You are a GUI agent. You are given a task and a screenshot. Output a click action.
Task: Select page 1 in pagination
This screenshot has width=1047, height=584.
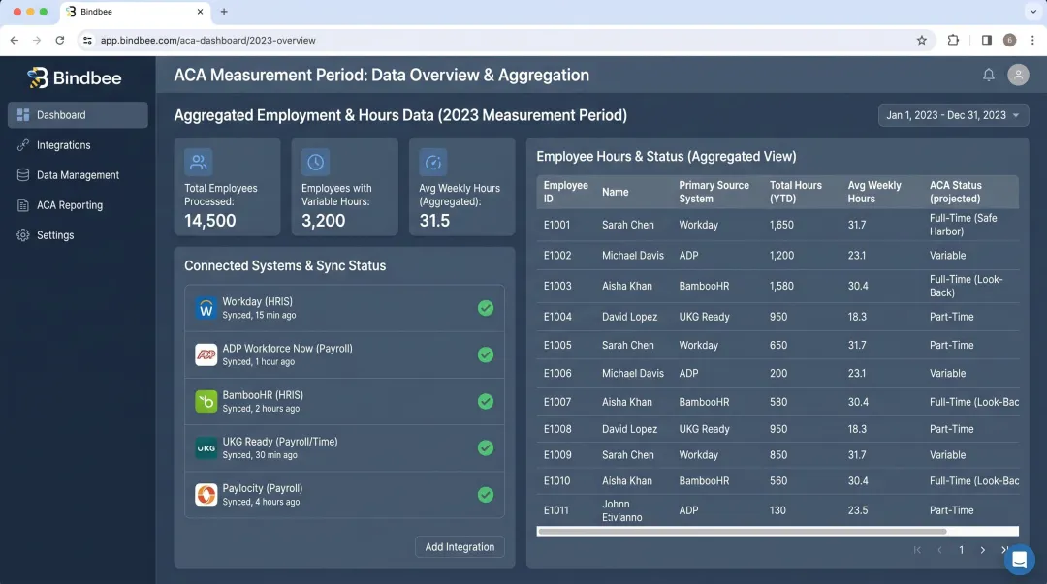coord(961,550)
